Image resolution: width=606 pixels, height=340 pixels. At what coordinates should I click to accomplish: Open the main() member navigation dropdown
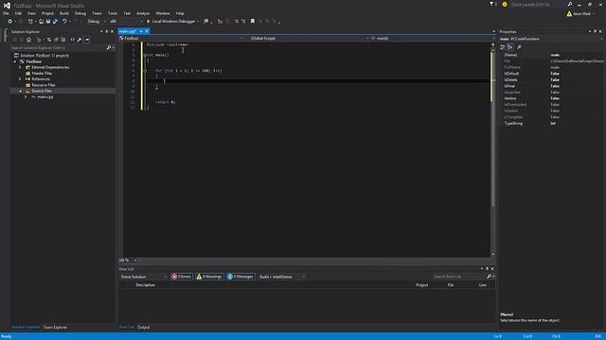click(432, 38)
